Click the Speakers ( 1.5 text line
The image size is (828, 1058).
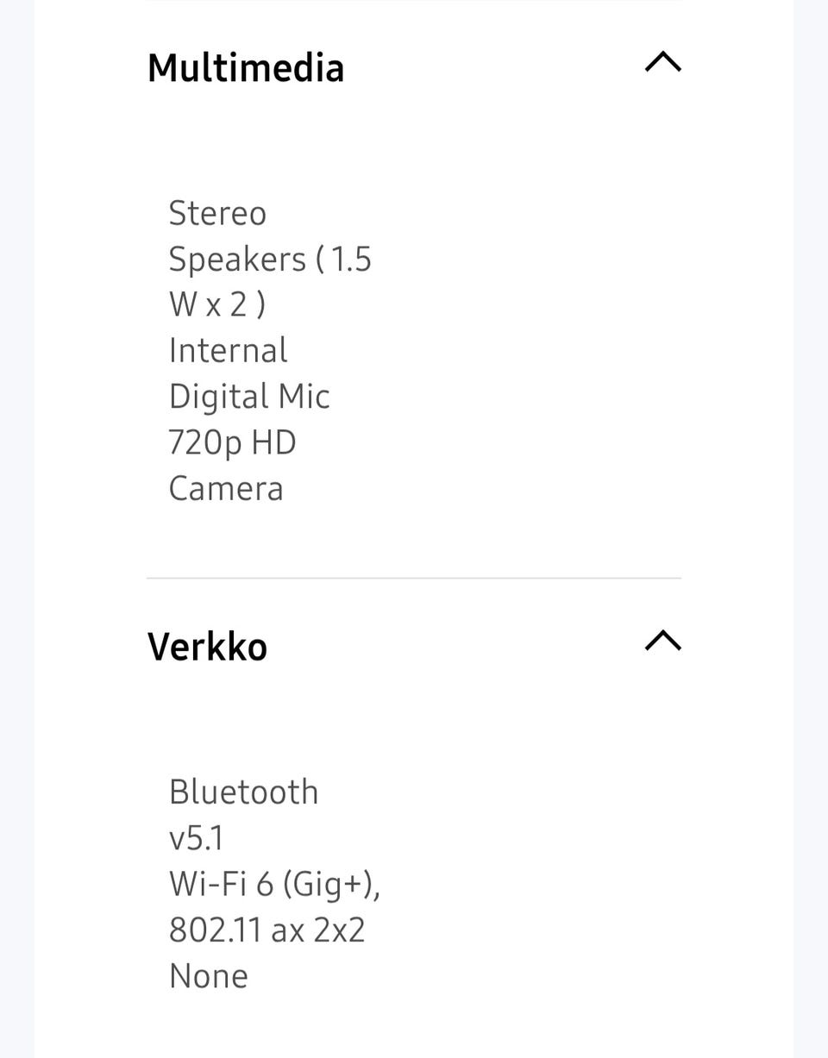tap(270, 259)
